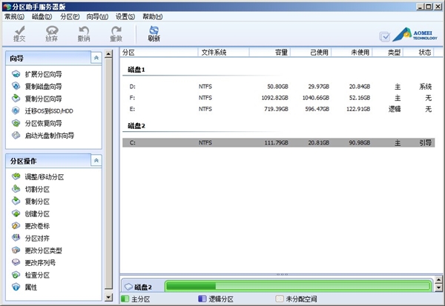Image resolution: width=445 pixels, height=306 pixels.
Task: Click 检查分区 in the sidebar
Action: tap(37, 275)
